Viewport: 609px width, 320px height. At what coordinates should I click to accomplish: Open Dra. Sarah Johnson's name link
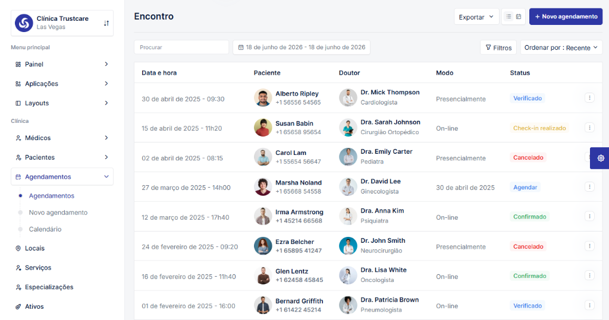(x=390, y=122)
